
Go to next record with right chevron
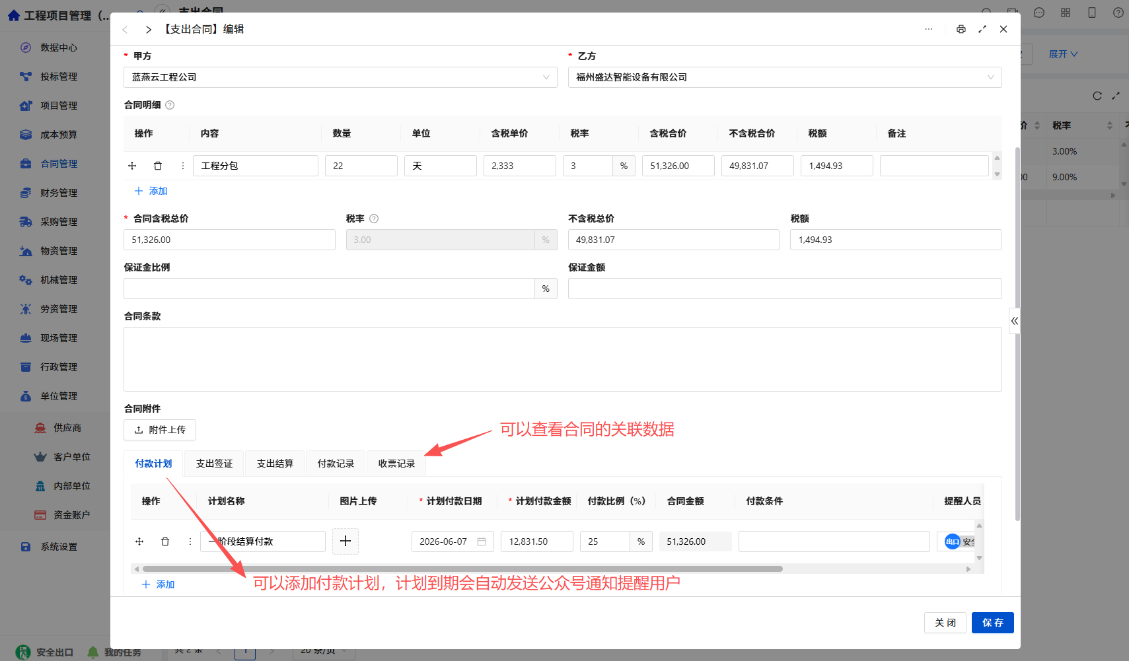pos(149,30)
